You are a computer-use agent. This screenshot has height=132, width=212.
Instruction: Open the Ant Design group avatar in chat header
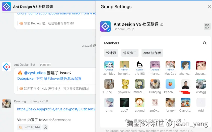point(7,6)
